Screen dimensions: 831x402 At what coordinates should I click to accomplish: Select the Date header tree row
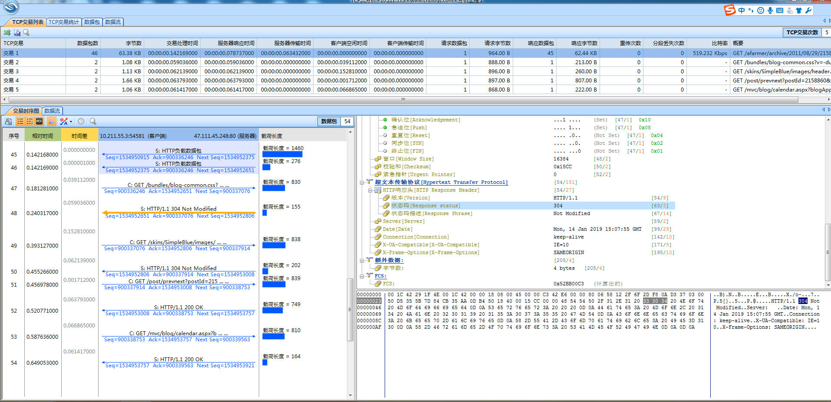point(523,229)
